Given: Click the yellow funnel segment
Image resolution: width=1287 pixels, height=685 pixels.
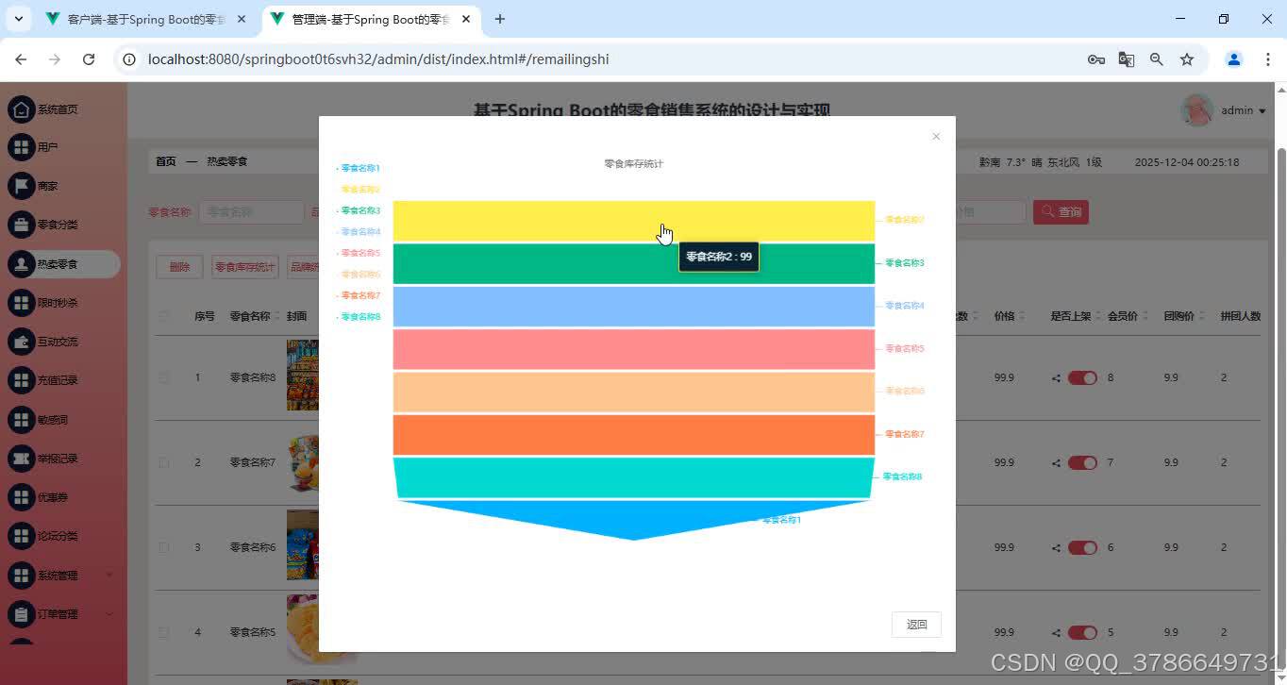Looking at the screenshot, I should (x=634, y=221).
